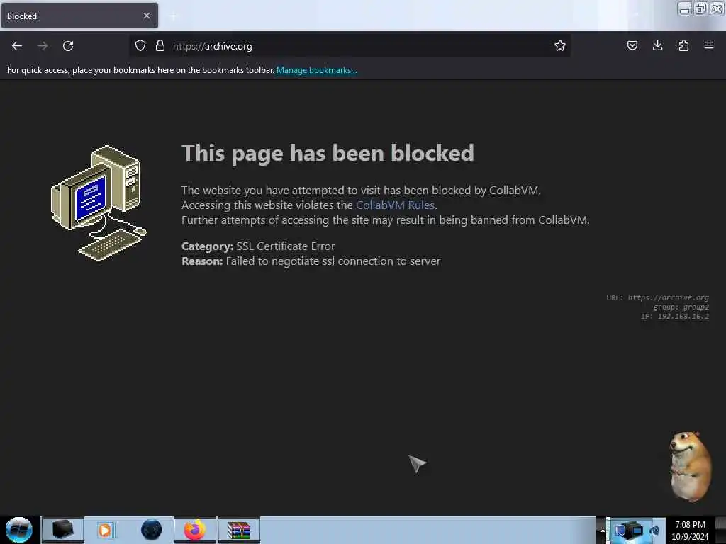Show hidden system tray icons

(x=603, y=531)
